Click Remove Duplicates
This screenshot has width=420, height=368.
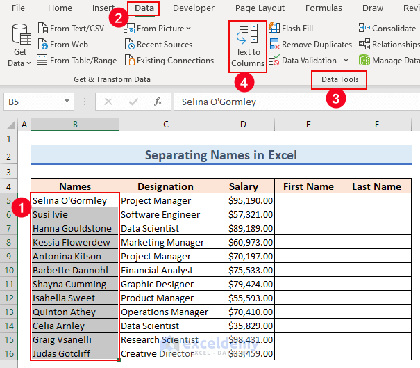coord(310,45)
